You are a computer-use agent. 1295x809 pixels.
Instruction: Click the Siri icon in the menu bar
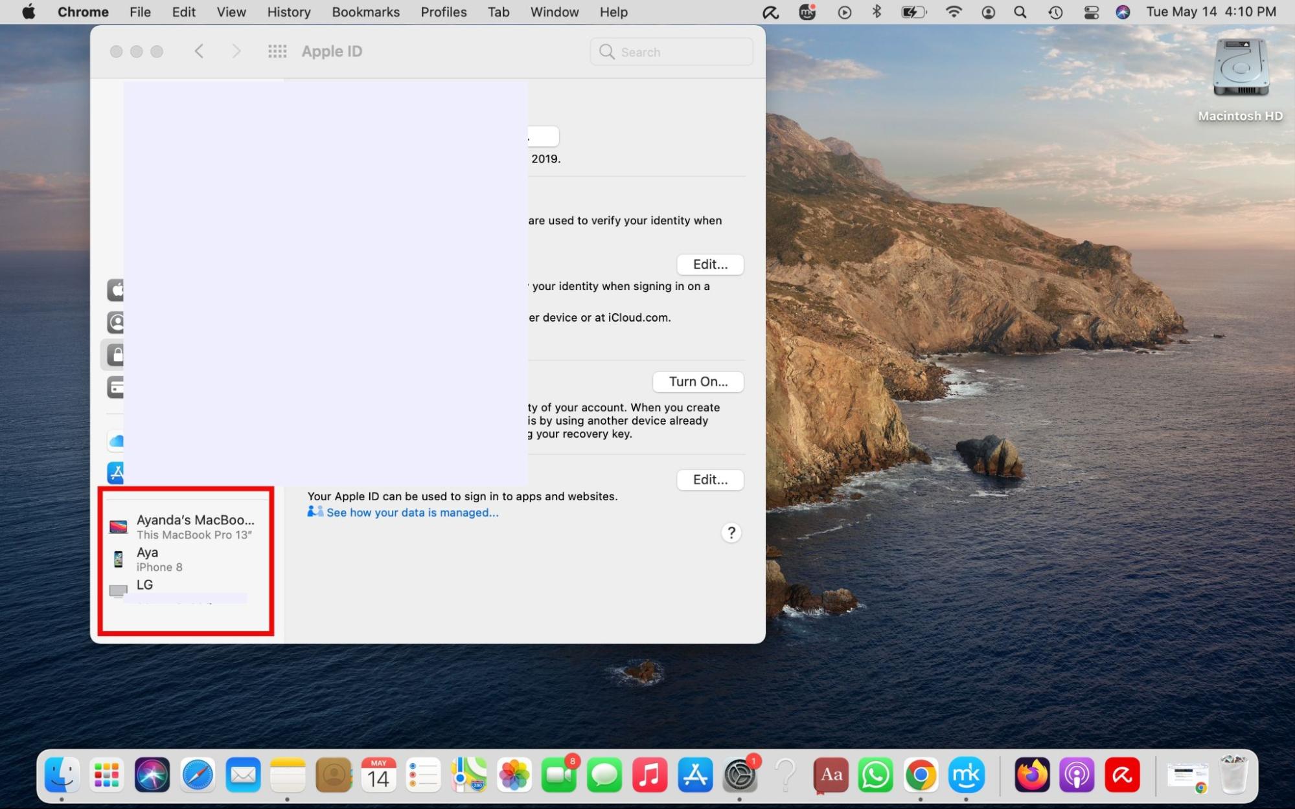click(1123, 12)
